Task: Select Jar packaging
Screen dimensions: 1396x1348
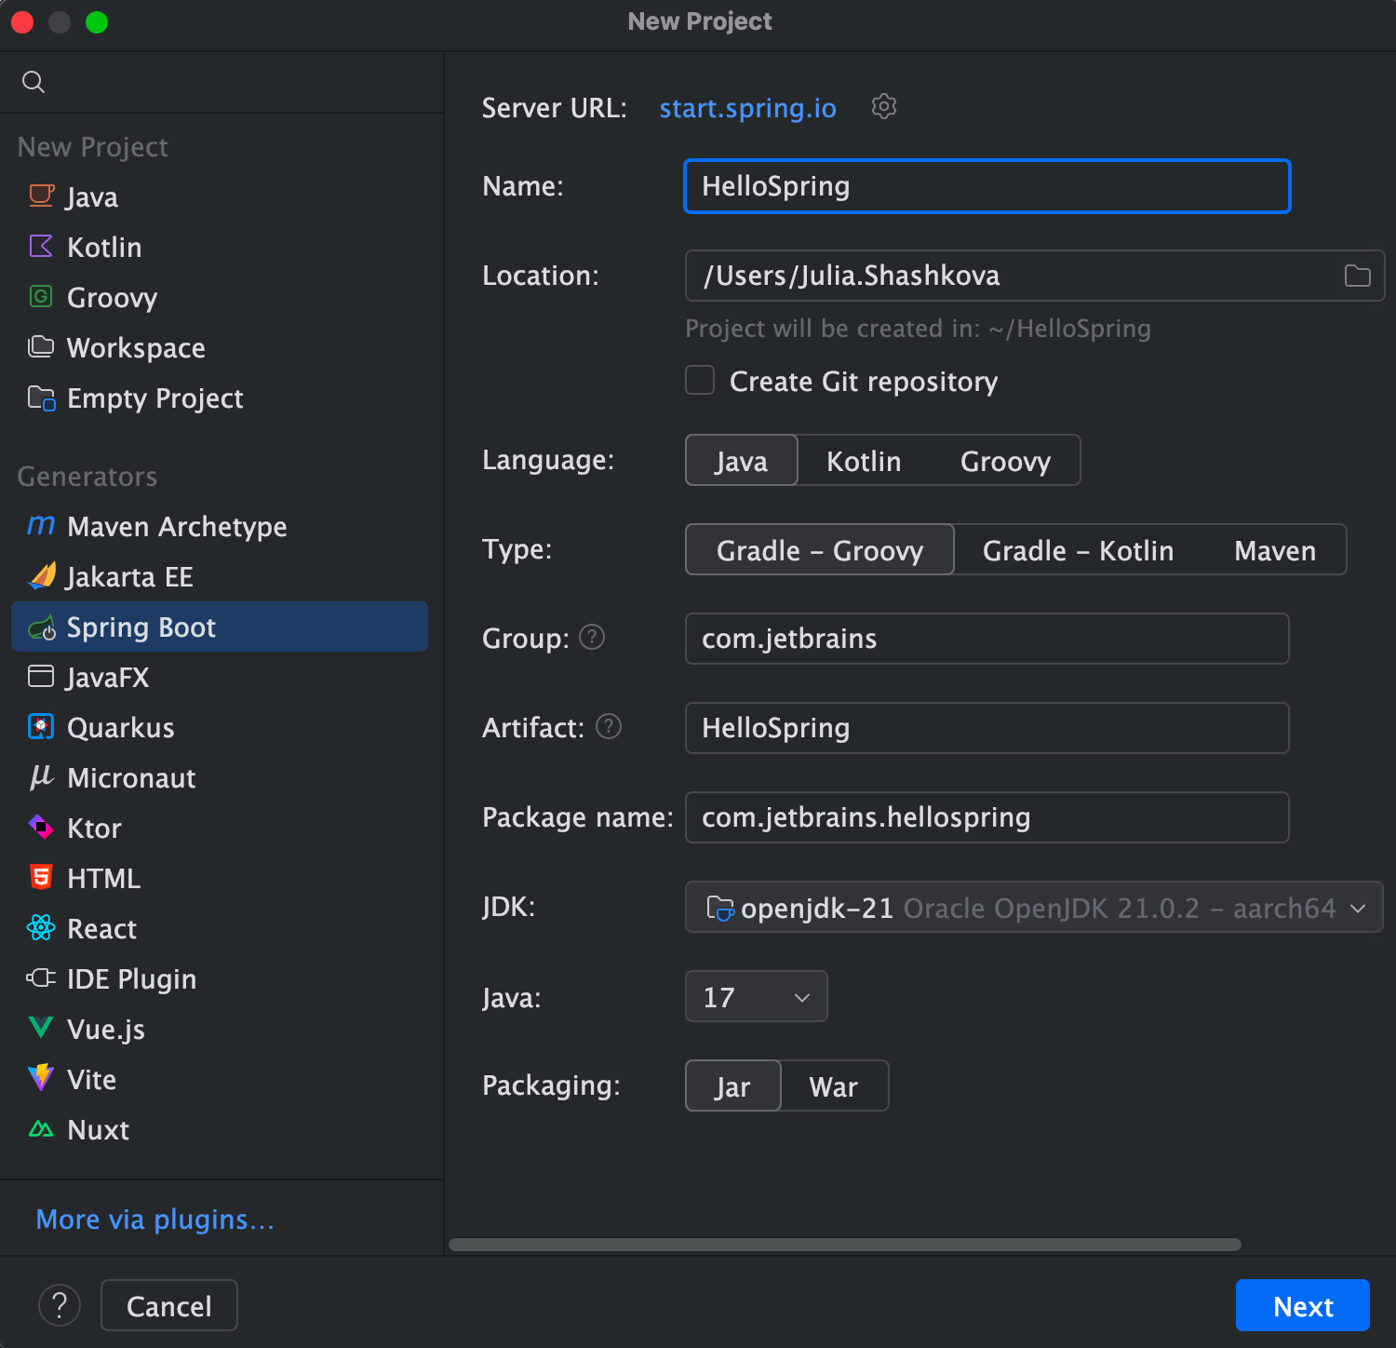Action: pyautogui.click(x=733, y=1085)
